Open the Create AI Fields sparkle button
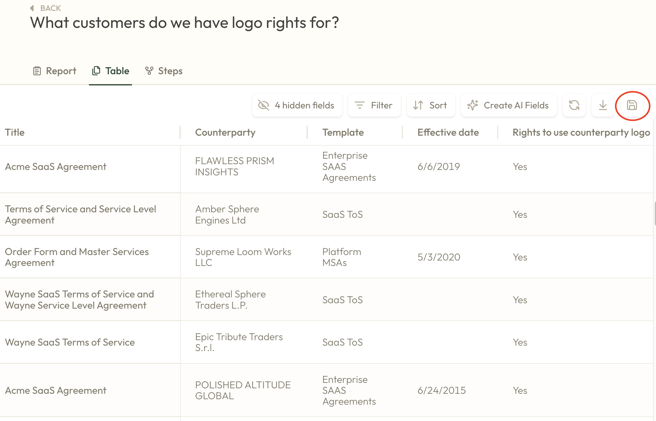Viewport: 656px width, 421px height. pos(508,105)
